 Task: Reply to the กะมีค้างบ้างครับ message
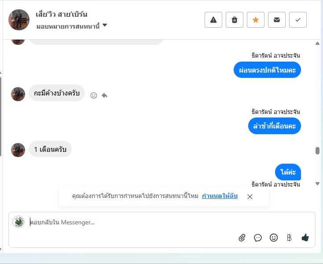[x=104, y=95]
